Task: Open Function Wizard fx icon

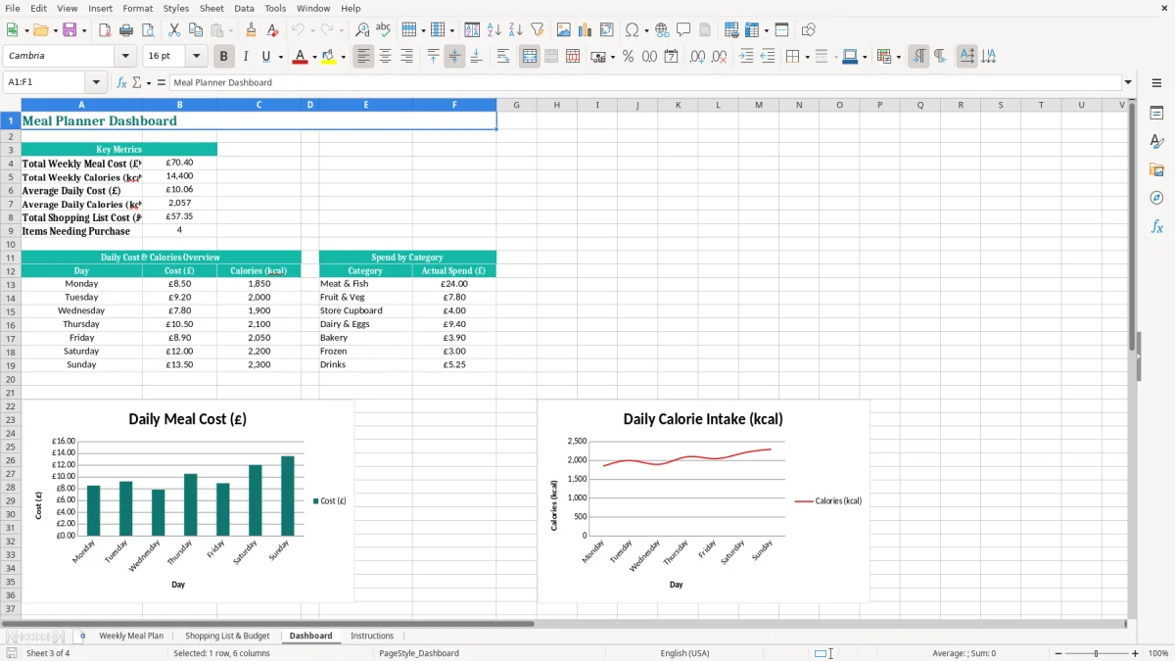Action: tap(122, 82)
